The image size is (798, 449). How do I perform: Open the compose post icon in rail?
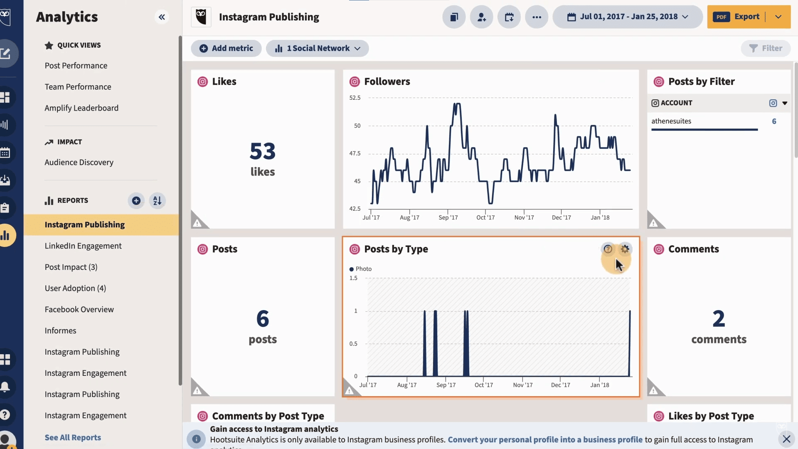click(x=6, y=53)
